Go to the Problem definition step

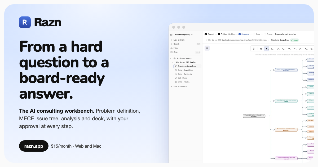[226, 34]
